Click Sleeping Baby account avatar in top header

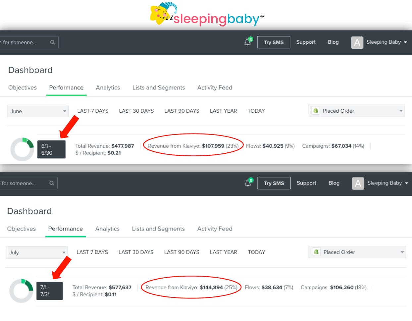pyautogui.click(x=357, y=42)
